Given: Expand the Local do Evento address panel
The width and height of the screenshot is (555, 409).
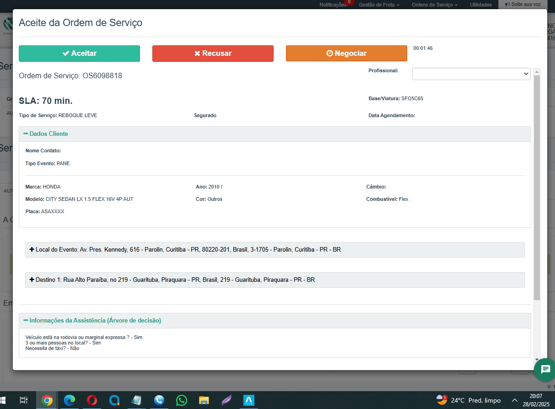Looking at the screenshot, I should [x=275, y=250].
